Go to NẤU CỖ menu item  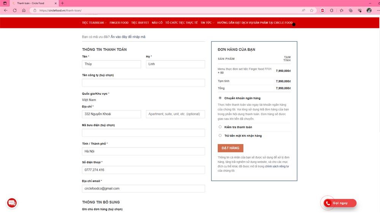(x=157, y=23)
